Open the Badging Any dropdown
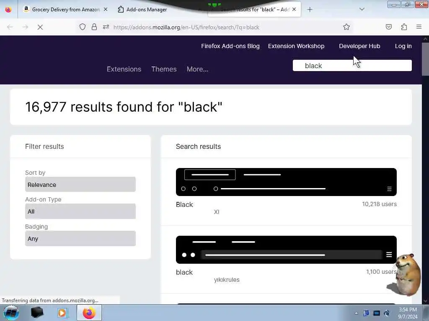The height and width of the screenshot is (321, 429). [80, 239]
